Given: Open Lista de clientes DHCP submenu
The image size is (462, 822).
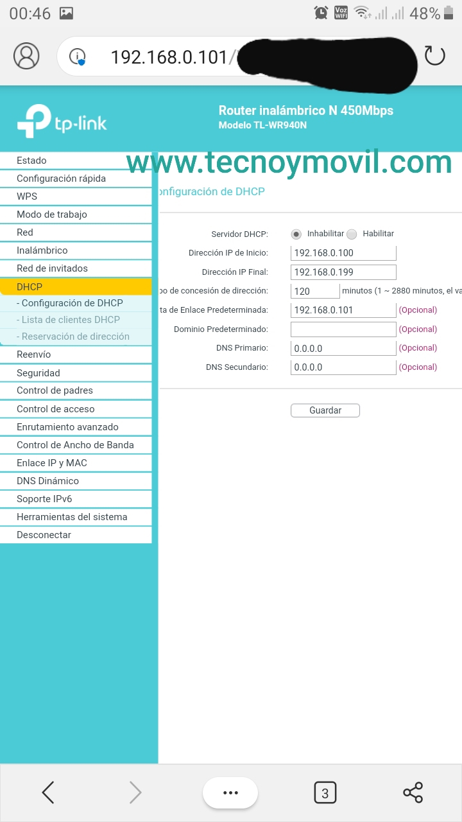Looking at the screenshot, I should 76,320.
